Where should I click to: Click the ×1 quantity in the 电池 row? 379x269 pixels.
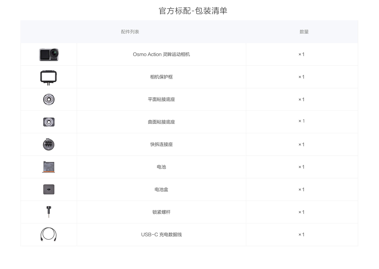[301, 167]
